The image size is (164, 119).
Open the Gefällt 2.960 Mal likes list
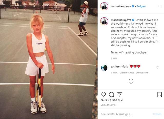(112, 100)
